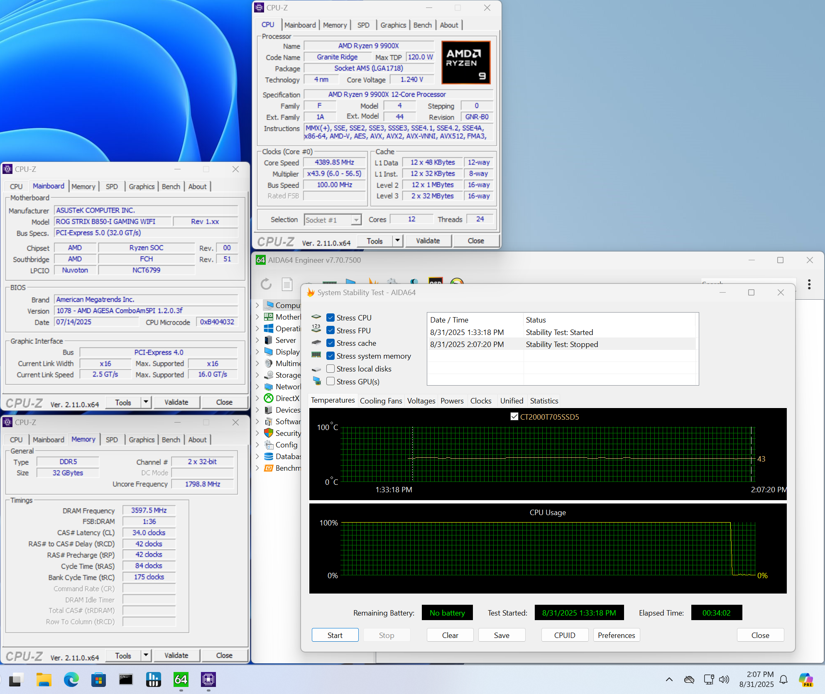Toggle the CT2000T705SSD5 temperature graph checkbox
Image resolution: width=825 pixels, height=694 pixels.
pos(514,416)
